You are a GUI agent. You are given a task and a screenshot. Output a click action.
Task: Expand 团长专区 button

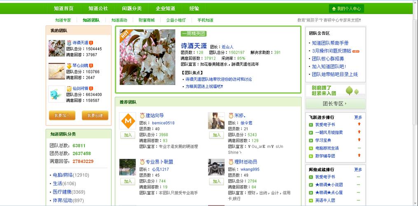click(335, 104)
